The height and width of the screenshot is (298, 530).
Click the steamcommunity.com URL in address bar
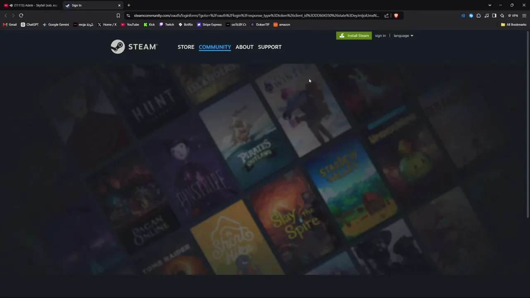[x=256, y=16]
